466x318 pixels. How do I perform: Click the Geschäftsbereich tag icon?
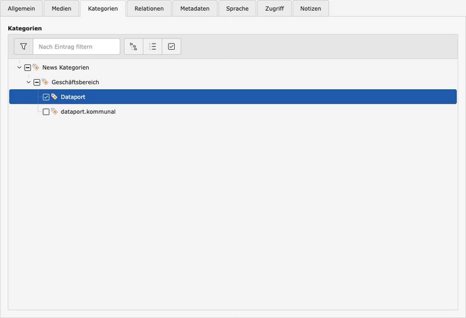coord(45,82)
